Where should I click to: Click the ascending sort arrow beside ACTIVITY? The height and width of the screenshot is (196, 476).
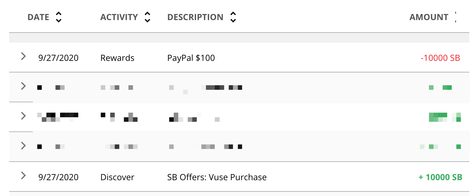tap(147, 13)
